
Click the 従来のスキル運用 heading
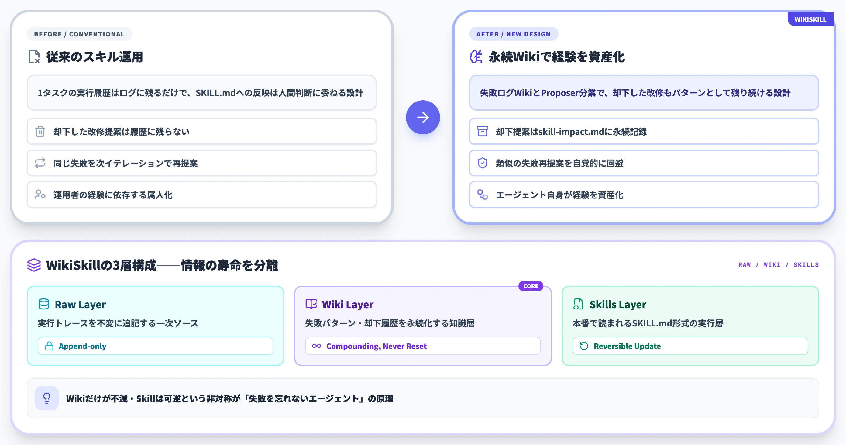point(95,57)
